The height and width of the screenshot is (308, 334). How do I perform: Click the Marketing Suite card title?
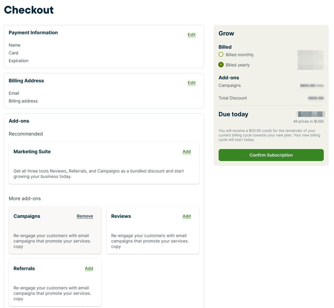click(32, 152)
